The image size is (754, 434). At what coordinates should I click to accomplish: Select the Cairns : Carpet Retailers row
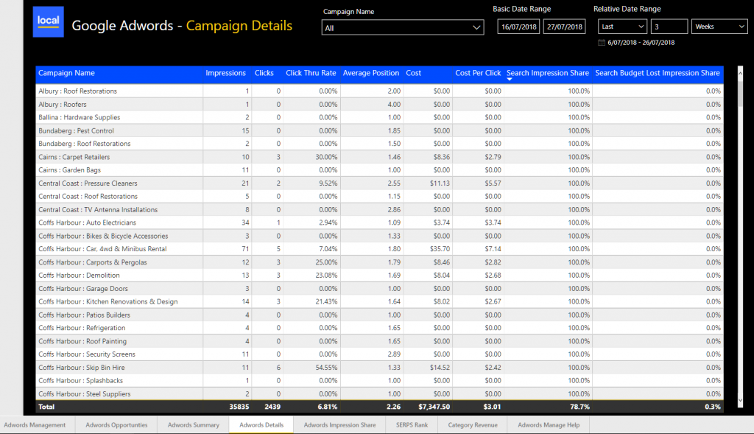[379, 157]
